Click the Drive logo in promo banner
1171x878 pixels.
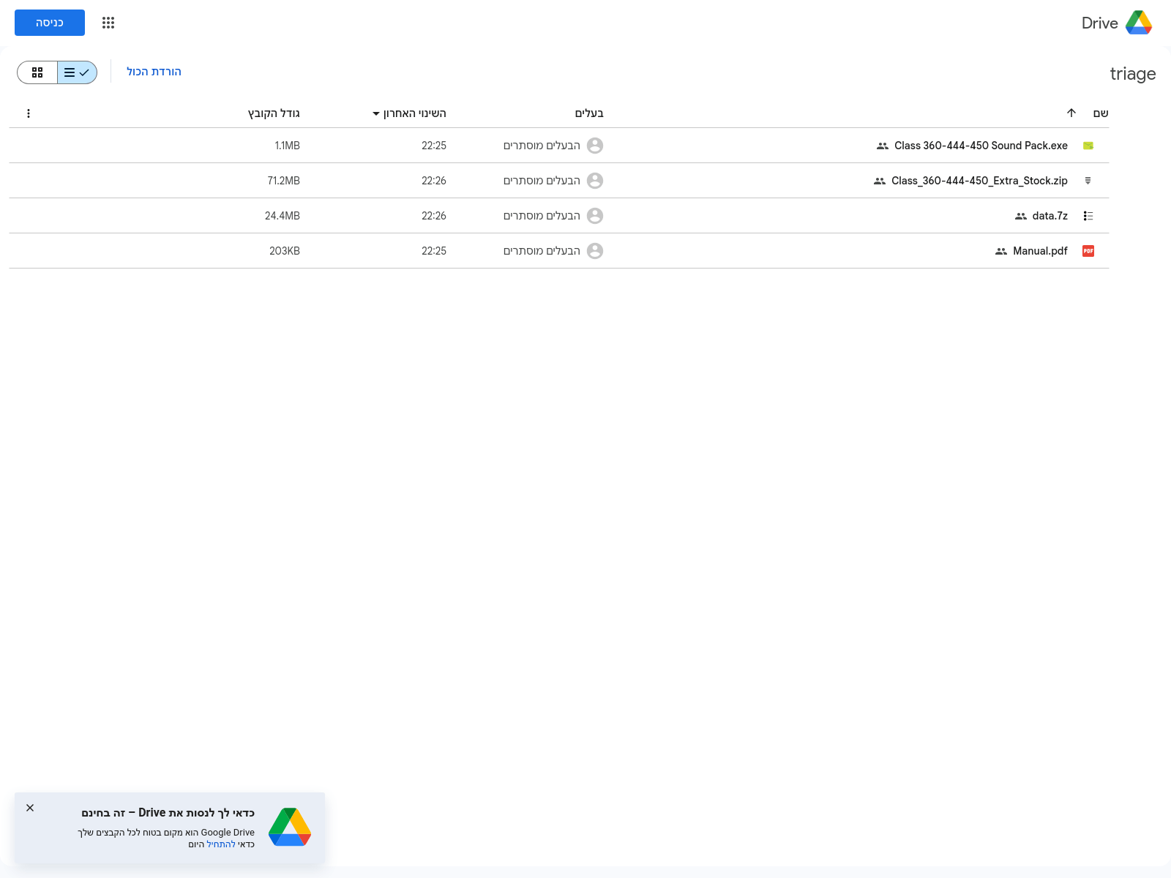[290, 827]
